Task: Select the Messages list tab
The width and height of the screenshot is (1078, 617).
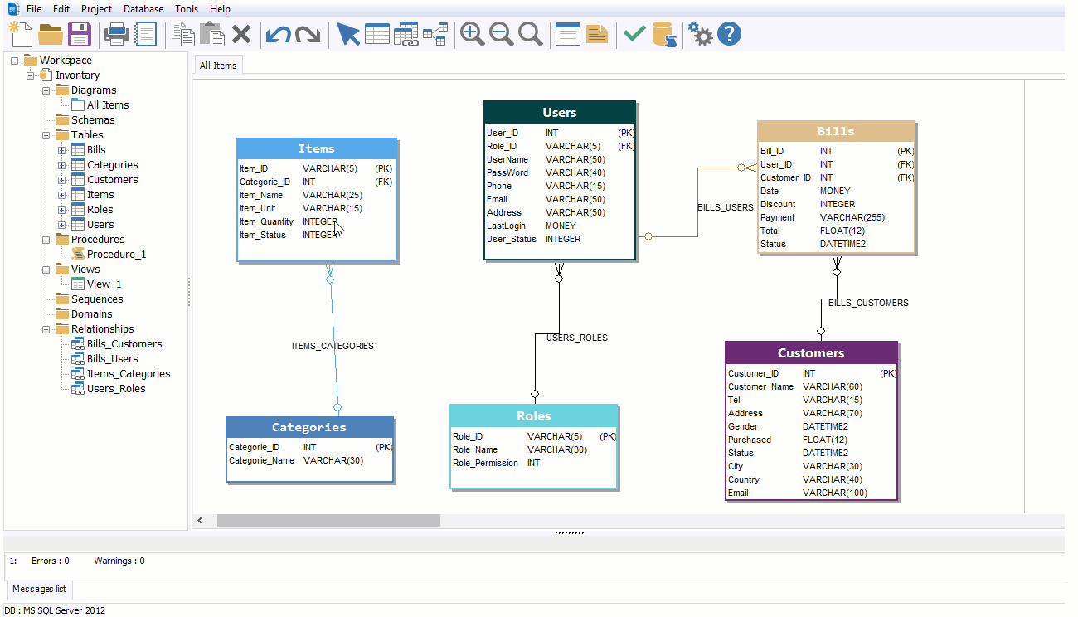Action: tap(38, 589)
